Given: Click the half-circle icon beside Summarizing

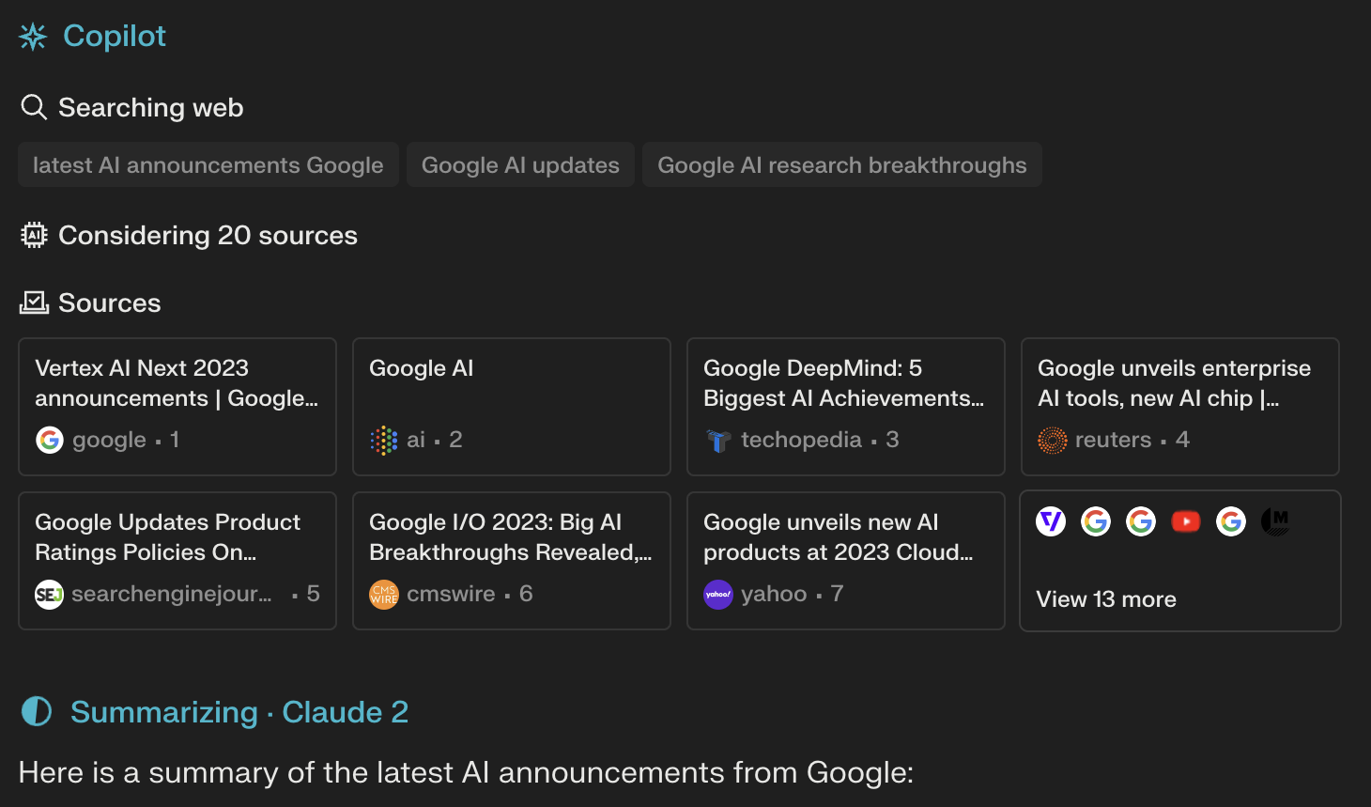Looking at the screenshot, I should point(37,711).
